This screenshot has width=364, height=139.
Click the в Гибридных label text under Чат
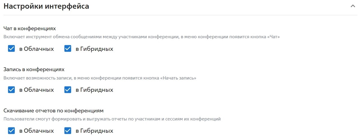point(94,49)
